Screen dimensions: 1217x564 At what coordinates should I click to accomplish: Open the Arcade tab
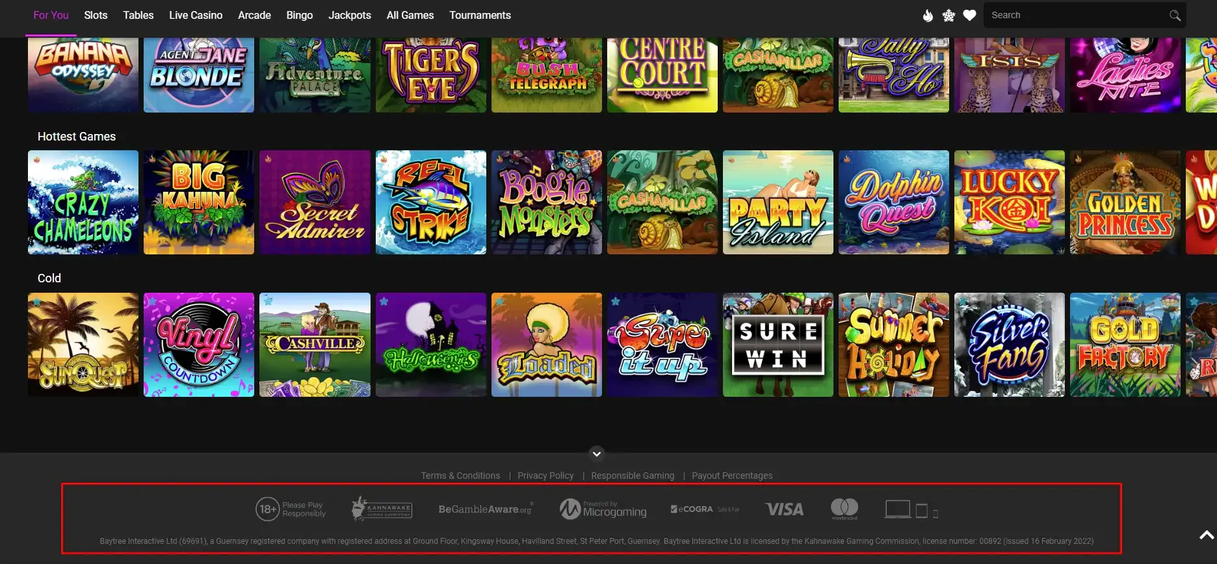[x=254, y=15]
